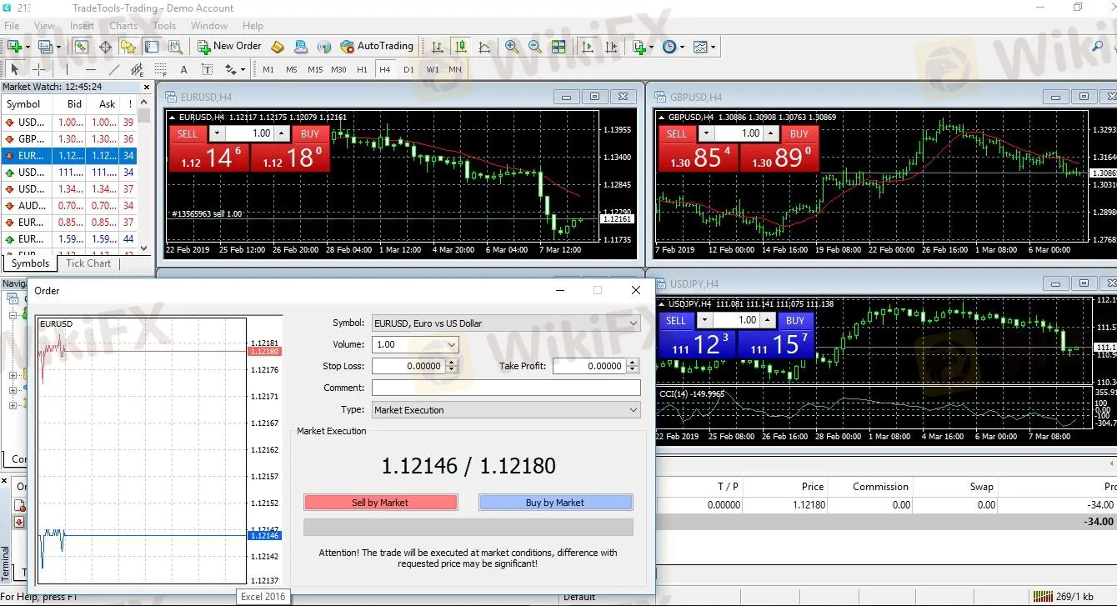The height and width of the screenshot is (606, 1117).
Task: Expand the Volume combo box
Action: point(452,345)
